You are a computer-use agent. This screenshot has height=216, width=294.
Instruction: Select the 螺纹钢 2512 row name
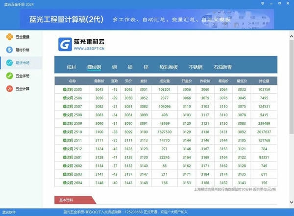pyautogui.click(x=73, y=149)
